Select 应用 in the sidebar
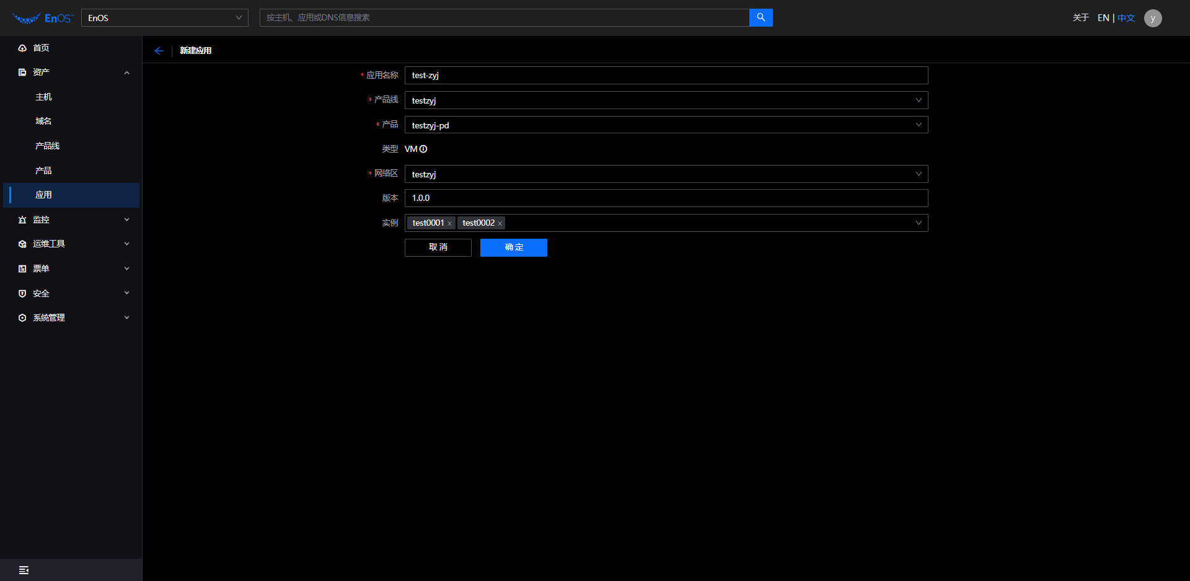 click(71, 195)
